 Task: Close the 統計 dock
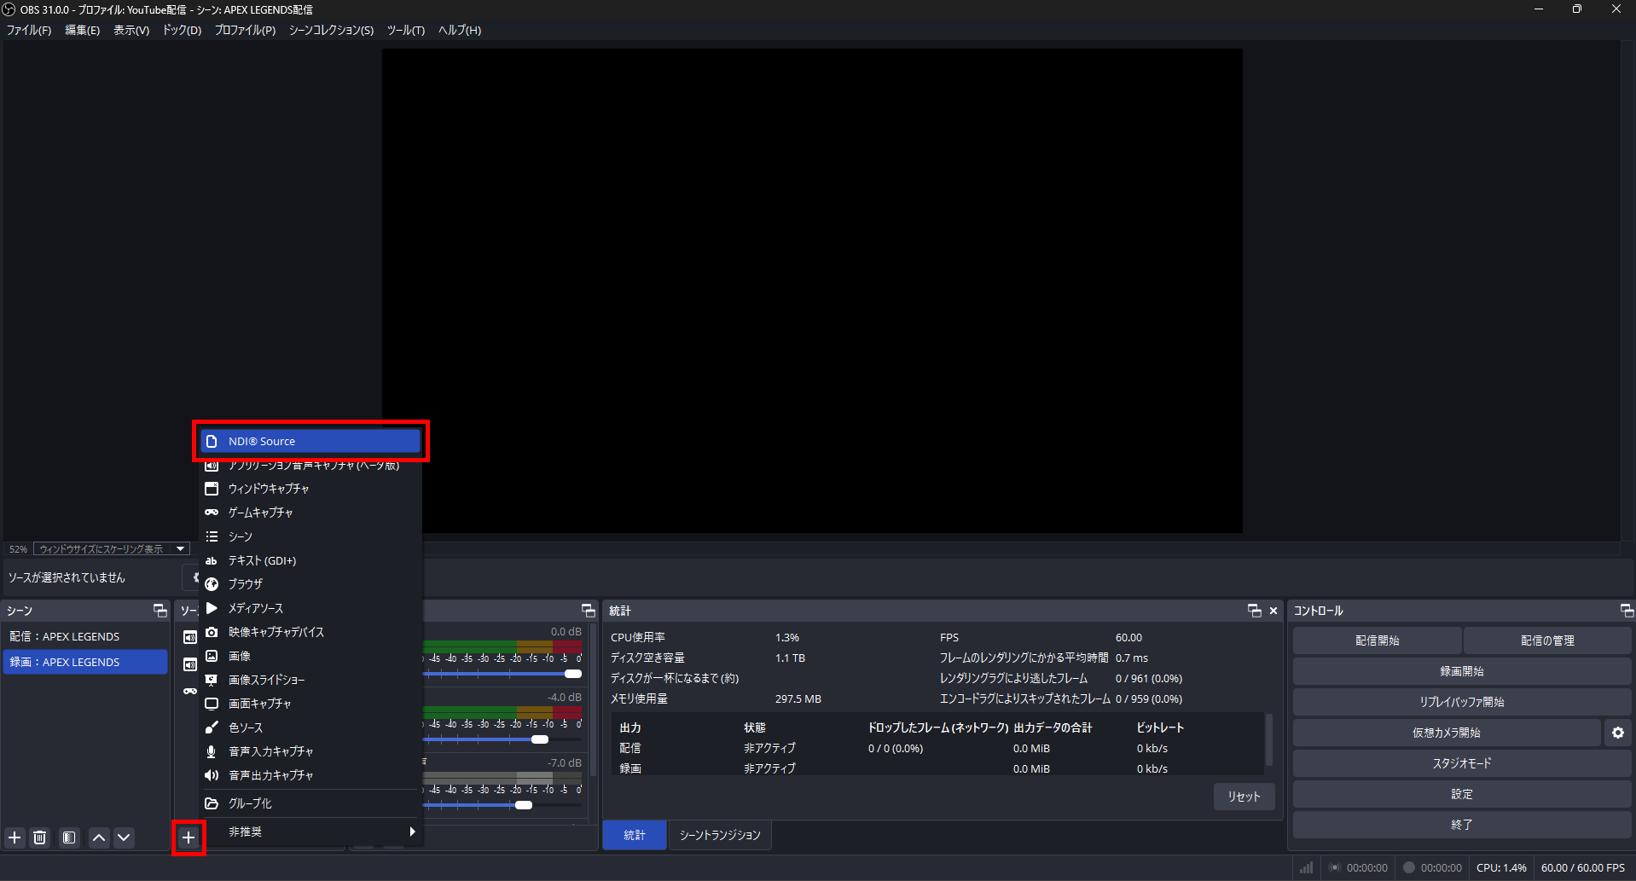click(1273, 611)
